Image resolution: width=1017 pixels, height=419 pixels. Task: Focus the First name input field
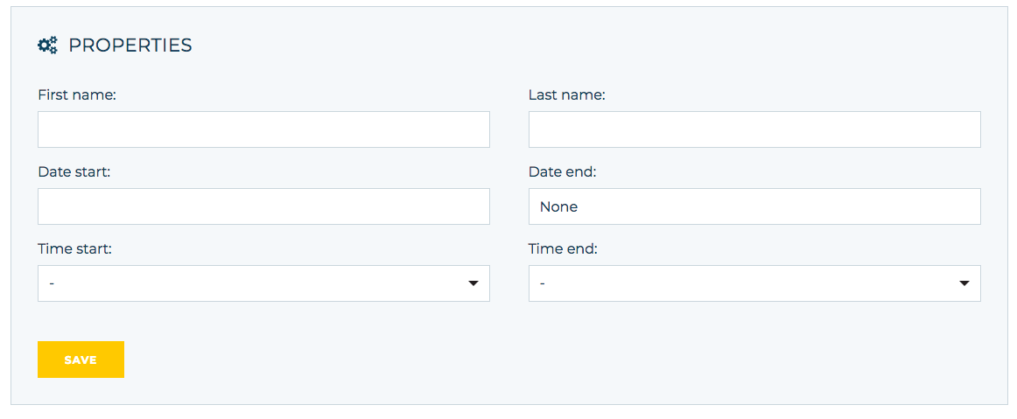click(263, 129)
